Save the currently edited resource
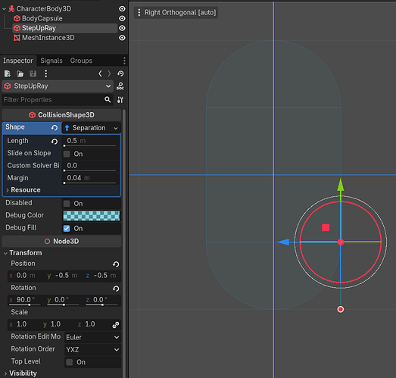Screen dimensions: 396x378 pyautogui.click(x=33, y=73)
